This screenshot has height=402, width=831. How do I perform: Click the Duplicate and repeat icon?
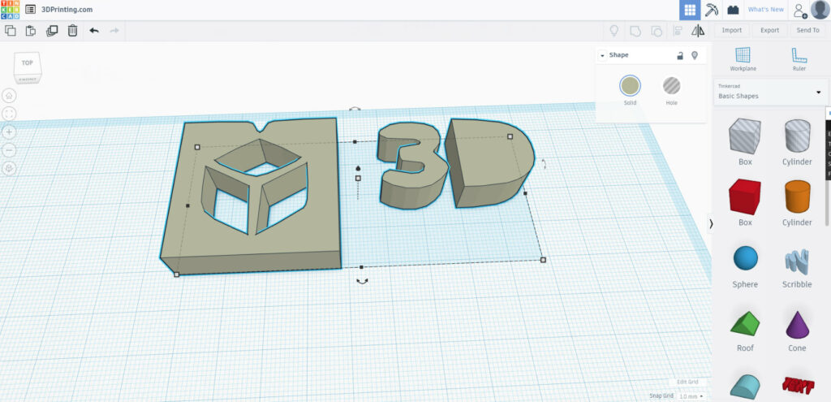(52, 31)
